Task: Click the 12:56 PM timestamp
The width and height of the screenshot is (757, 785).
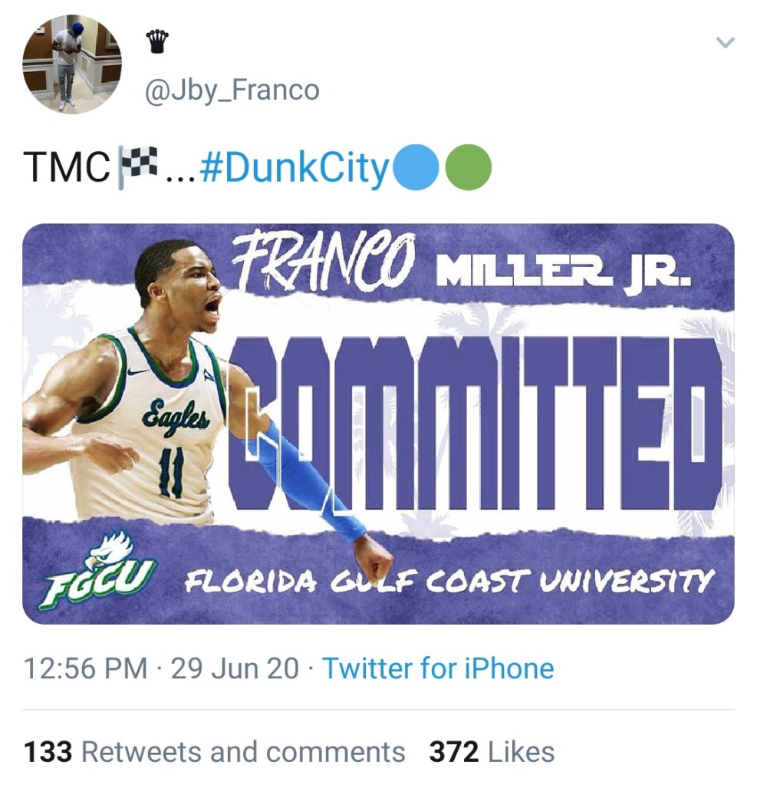Action: coord(84,668)
